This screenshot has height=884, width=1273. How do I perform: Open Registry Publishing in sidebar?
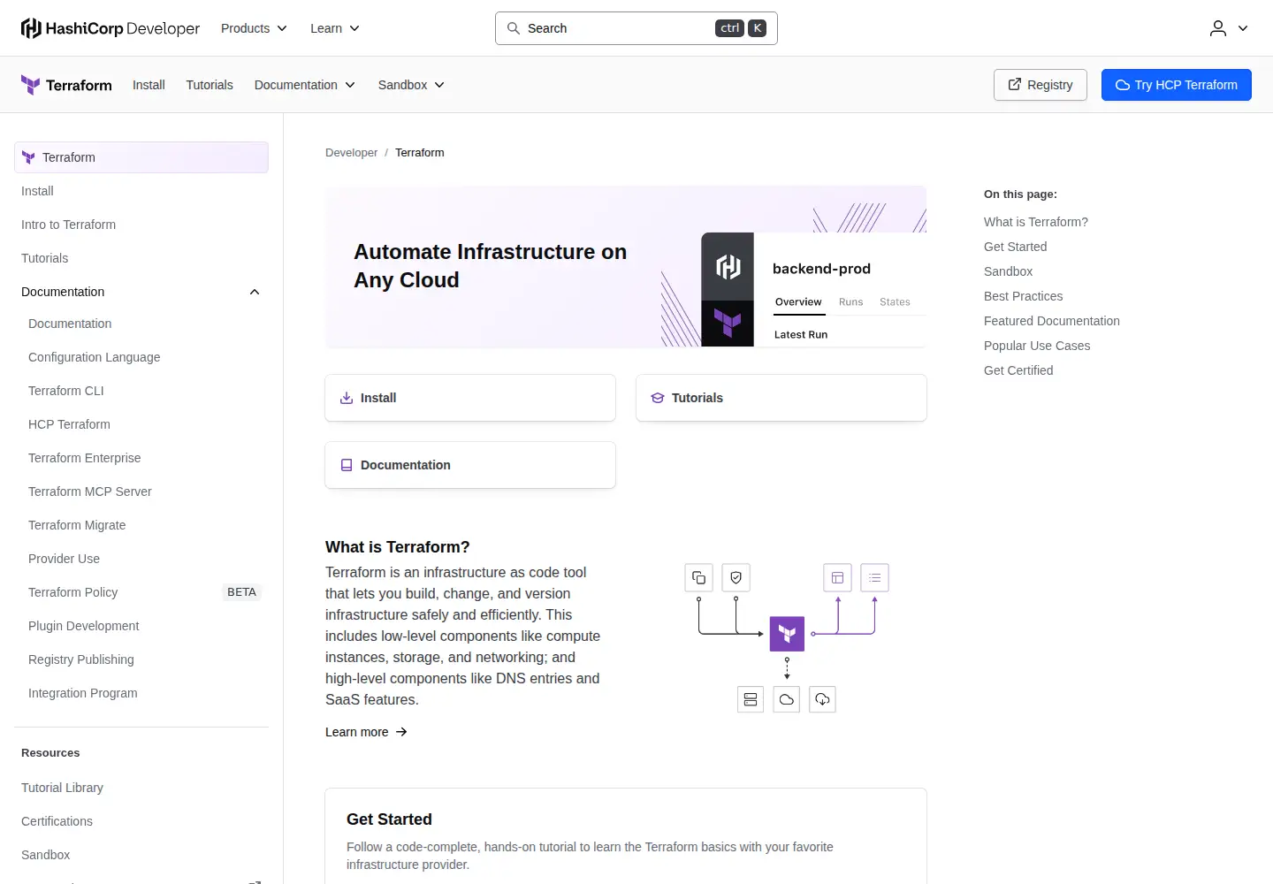(80, 659)
